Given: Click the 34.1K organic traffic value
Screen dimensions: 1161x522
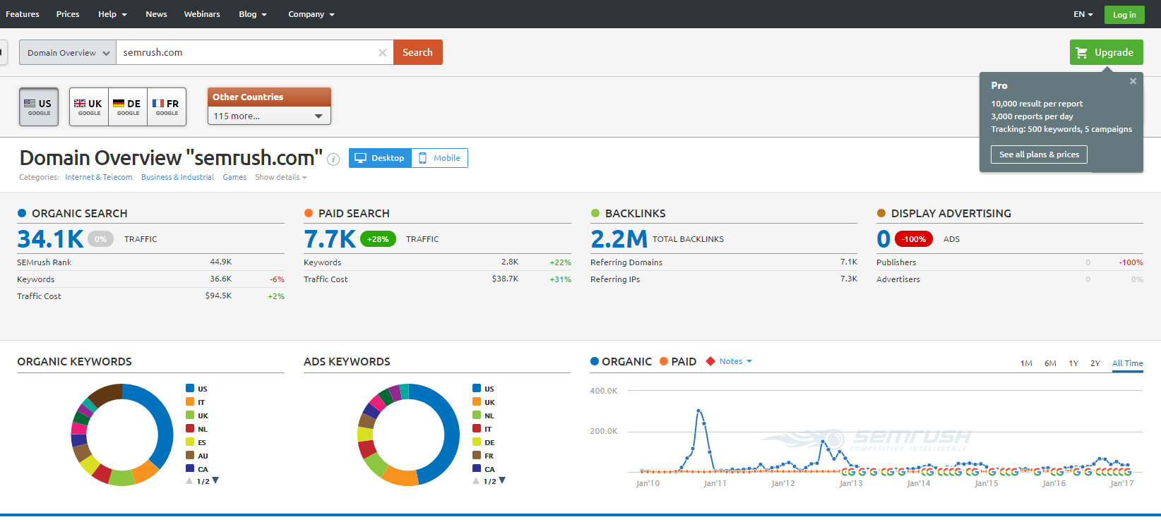Looking at the screenshot, I should click(50, 239).
